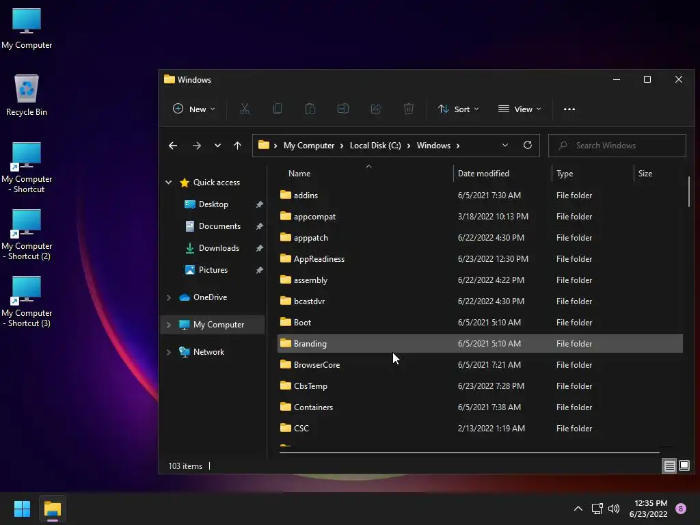The height and width of the screenshot is (525, 700).
Task: Open Recycle Bin desktop icon
Action: (27, 96)
